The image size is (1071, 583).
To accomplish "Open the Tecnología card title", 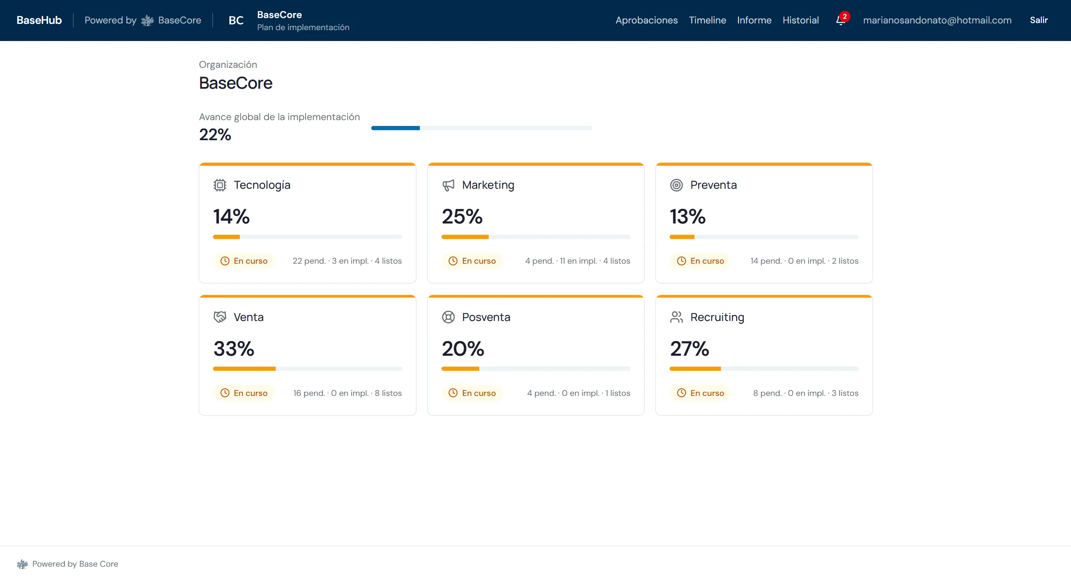I will pyautogui.click(x=262, y=185).
